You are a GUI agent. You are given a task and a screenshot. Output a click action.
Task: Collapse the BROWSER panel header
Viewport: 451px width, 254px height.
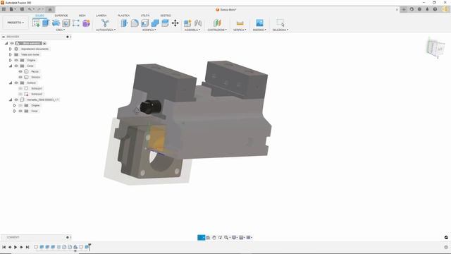click(x=4, y=37)
